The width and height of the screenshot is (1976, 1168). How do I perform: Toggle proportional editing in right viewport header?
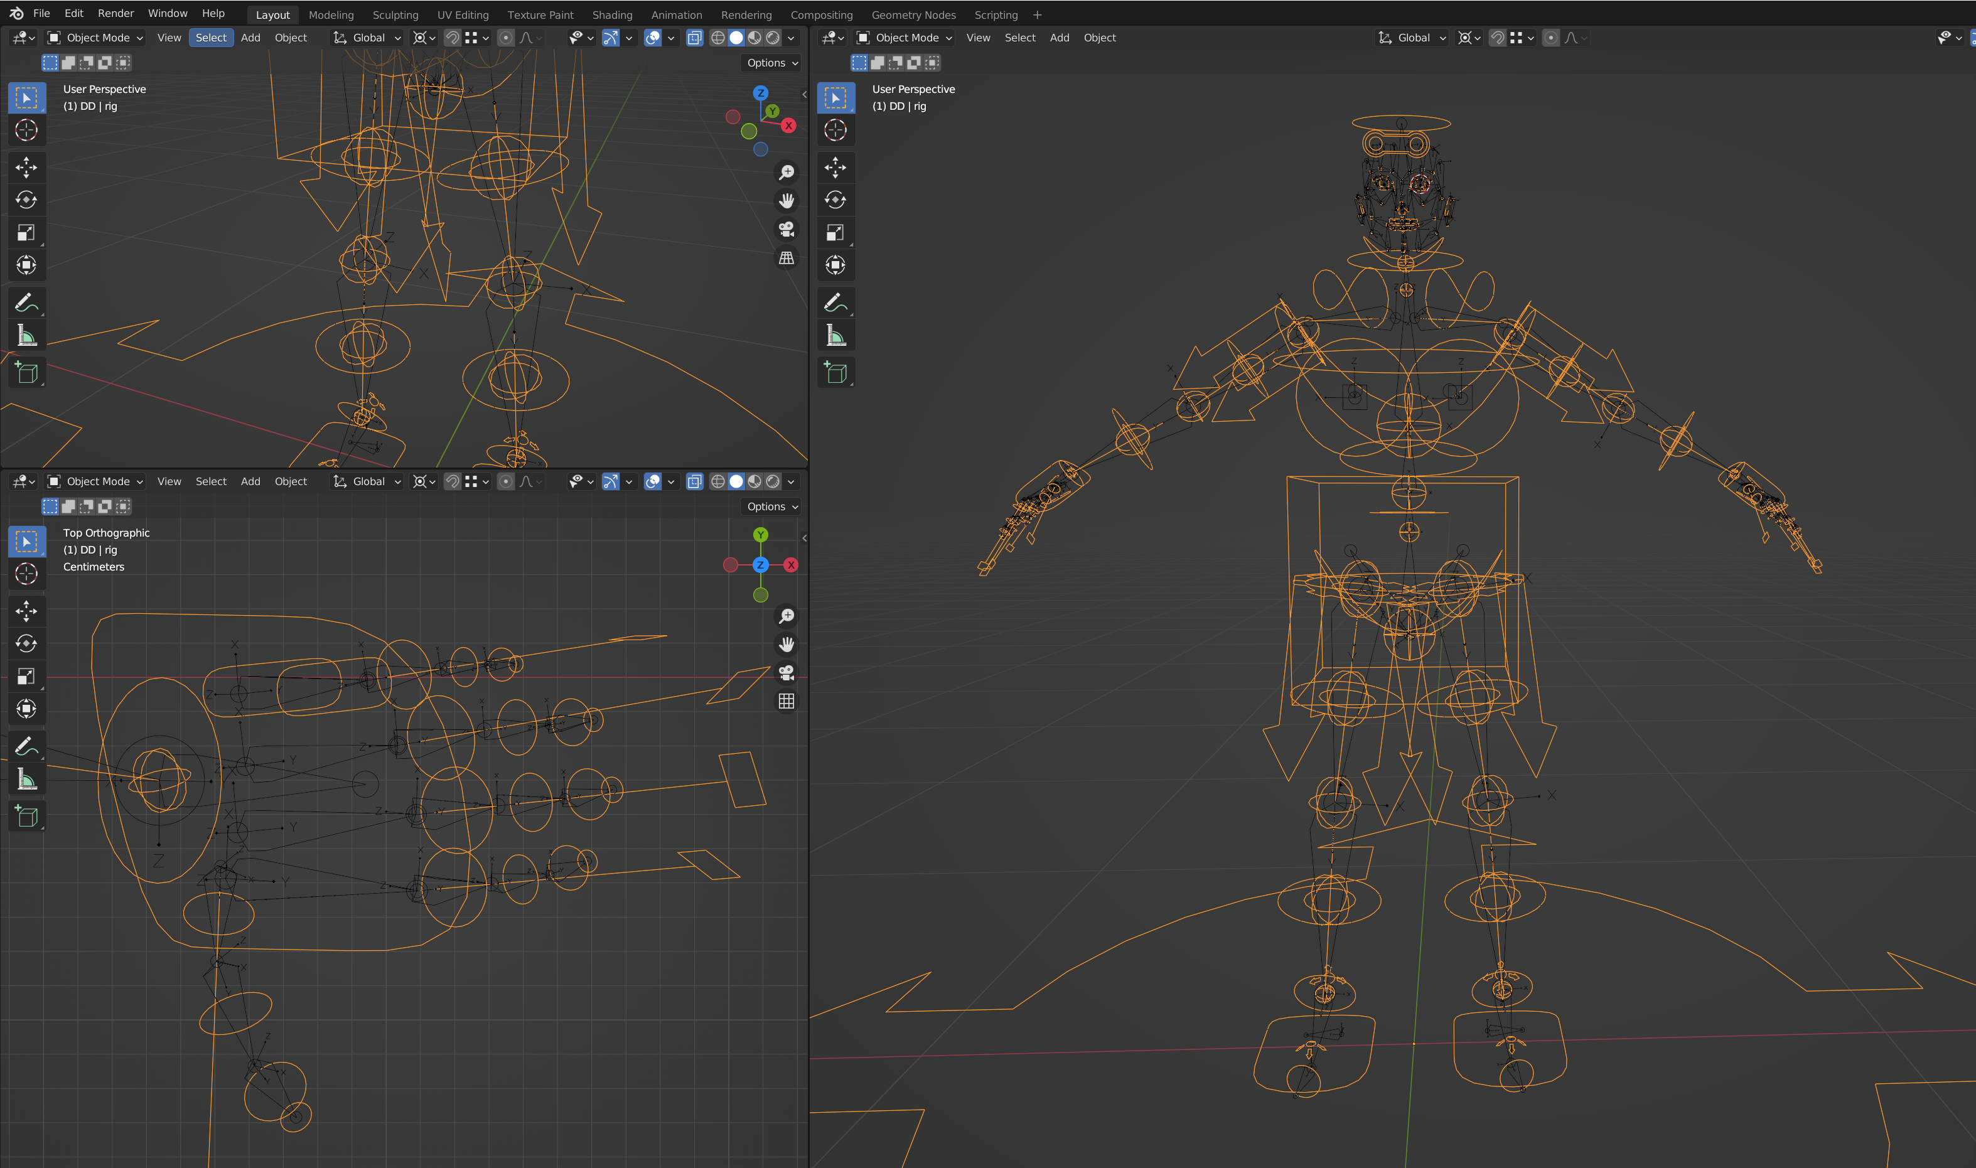pos(1550,38)
